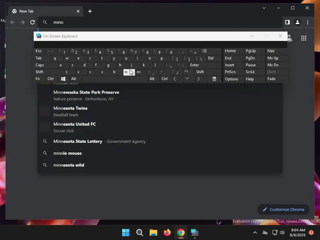Image resolution: width=320 pixels, height=240 pixels.
Task: Toggle the left Ctrl key
Action: point(52,79)
